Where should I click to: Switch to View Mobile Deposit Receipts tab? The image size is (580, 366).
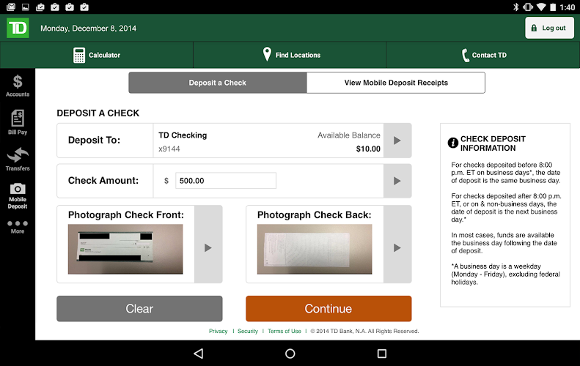(396, 83)
